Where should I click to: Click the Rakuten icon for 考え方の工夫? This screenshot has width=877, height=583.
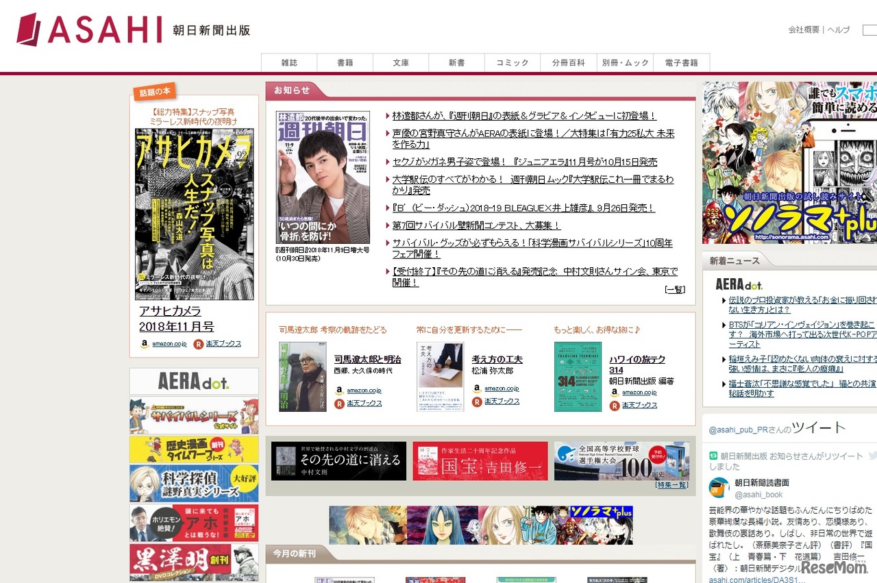(477, 401)
